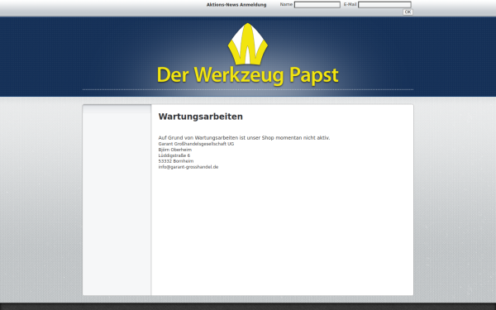Click the Aktions-News Anmeldung label
Image resolution: width=496 pixels, height=310 pixels.
pos(236,5)
